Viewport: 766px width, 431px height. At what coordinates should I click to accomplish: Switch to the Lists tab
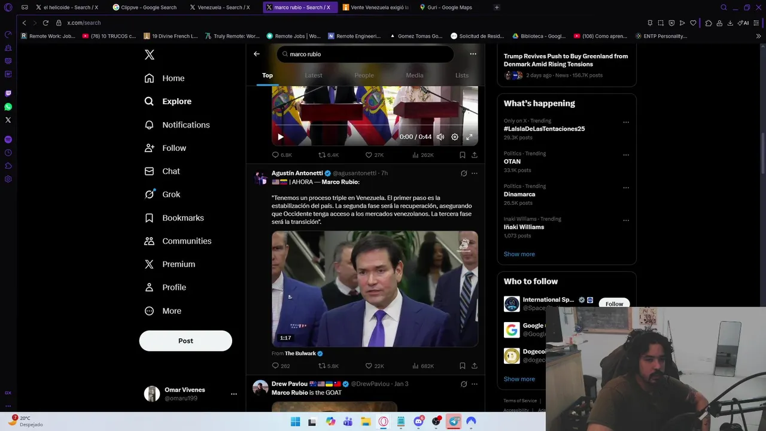[462, 75]
